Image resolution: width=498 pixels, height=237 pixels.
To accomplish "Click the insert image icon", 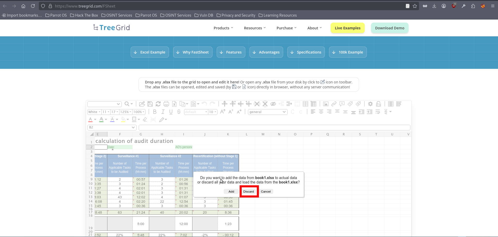I will click(x=326, y=104).
